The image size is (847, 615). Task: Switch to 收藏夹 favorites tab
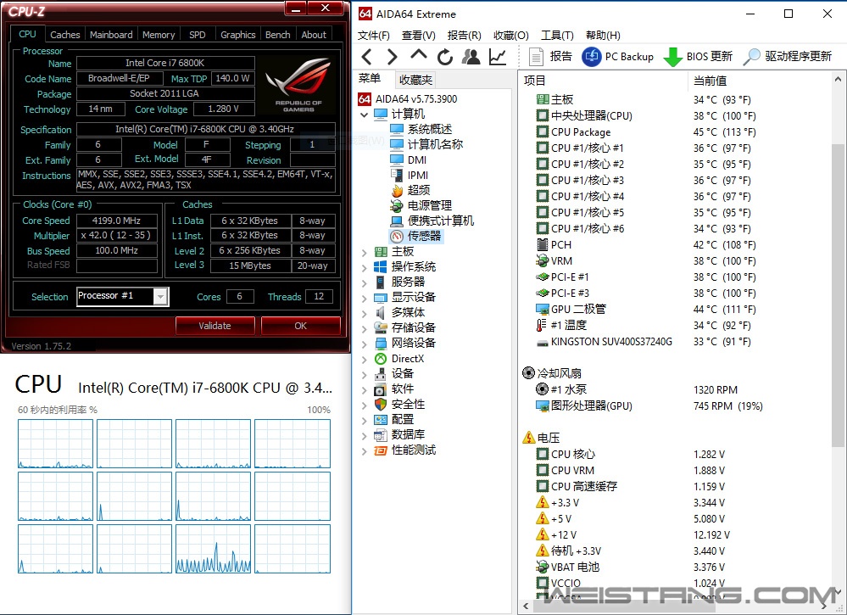415,80
